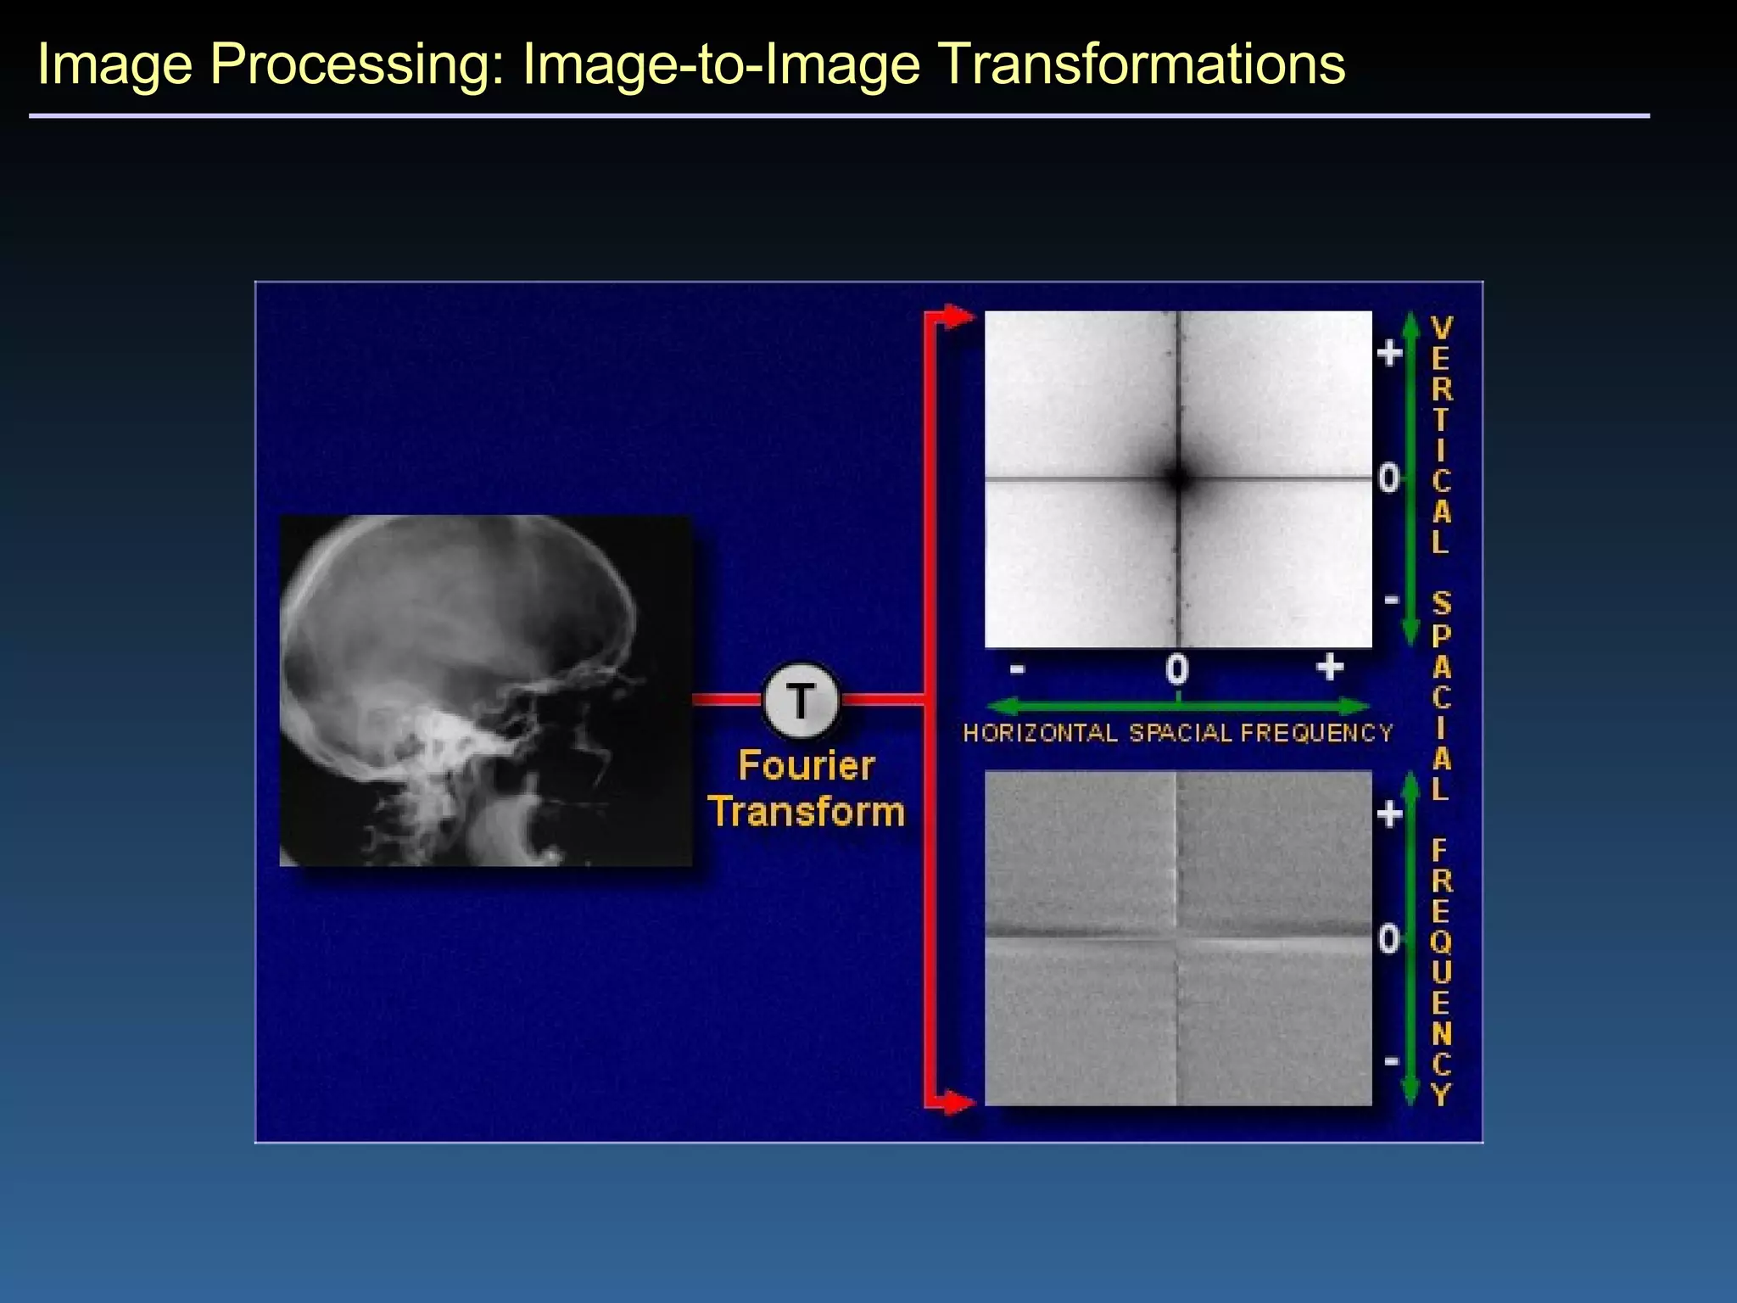
Task: Click the lower red arrowhead
Action: click(x=957, y=1103)
